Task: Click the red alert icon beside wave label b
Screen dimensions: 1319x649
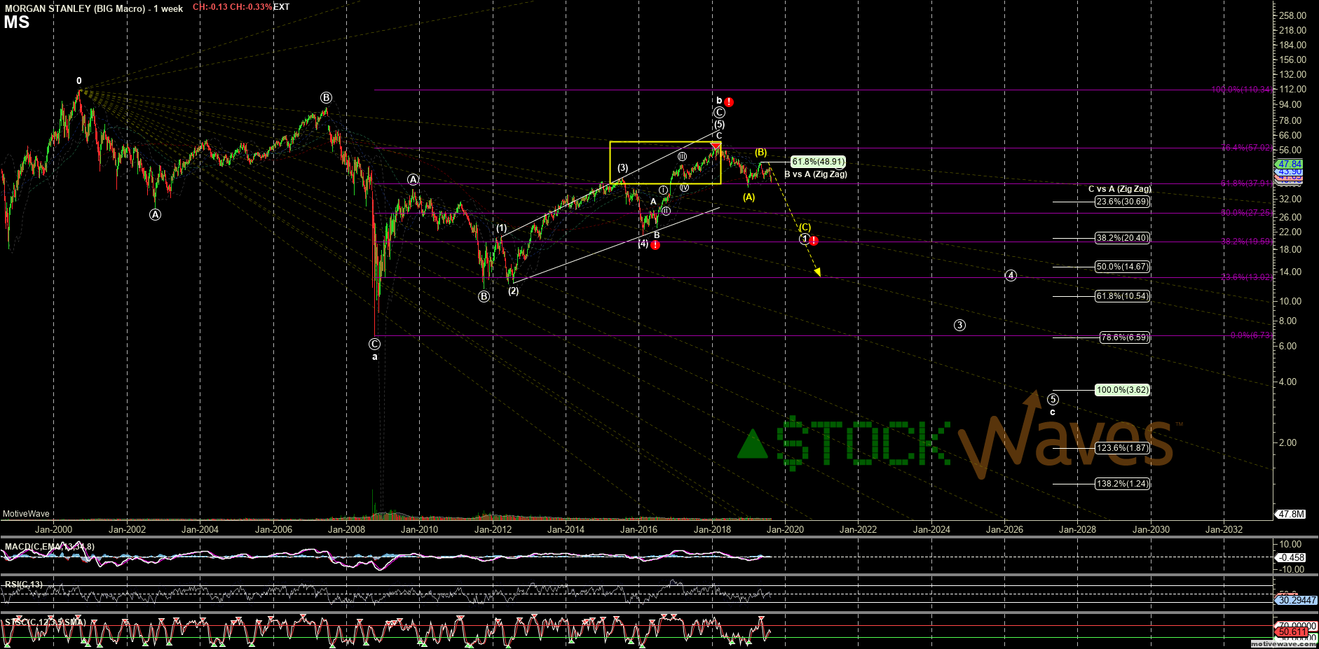Action: (x=729, y=102)
